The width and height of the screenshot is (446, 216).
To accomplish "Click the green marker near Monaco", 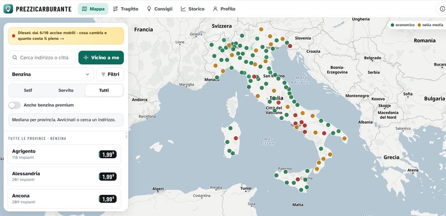I will coord(217,77).
